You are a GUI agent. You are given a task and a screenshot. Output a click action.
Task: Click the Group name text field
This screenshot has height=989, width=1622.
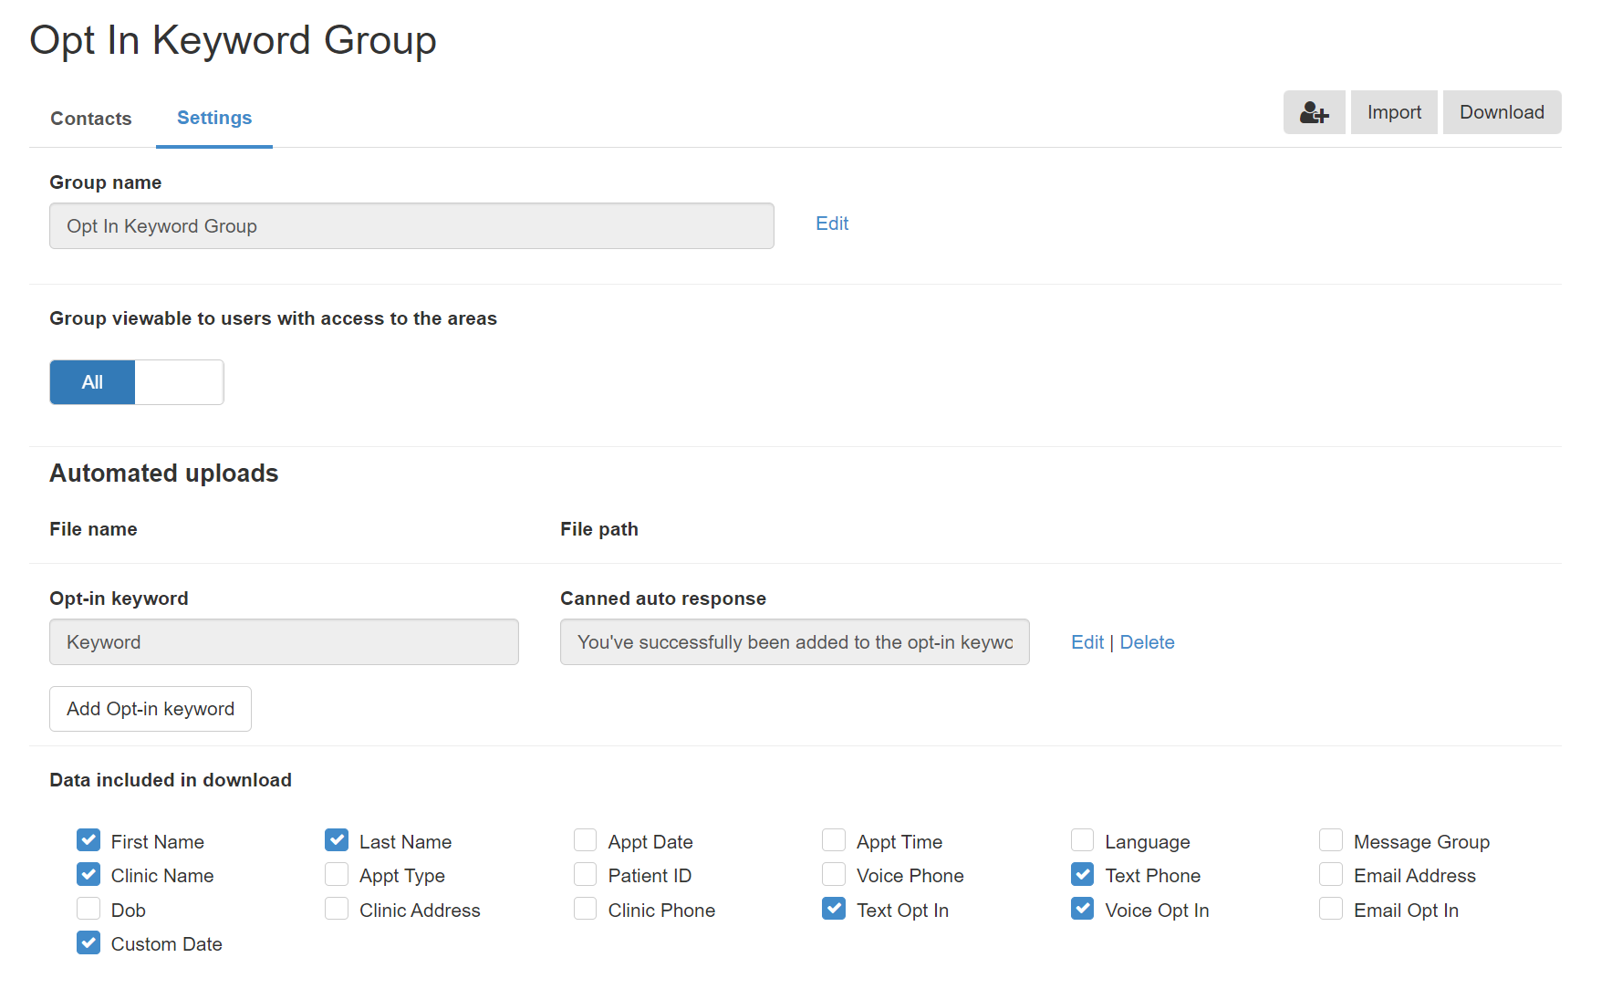pyautogui.click(x=411, y=226)
